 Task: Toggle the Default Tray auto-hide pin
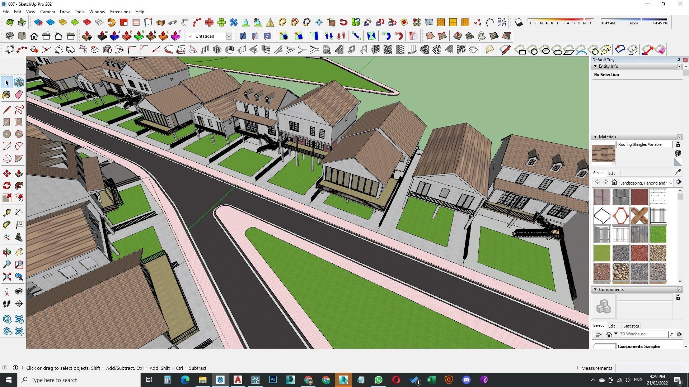[679, 60]
